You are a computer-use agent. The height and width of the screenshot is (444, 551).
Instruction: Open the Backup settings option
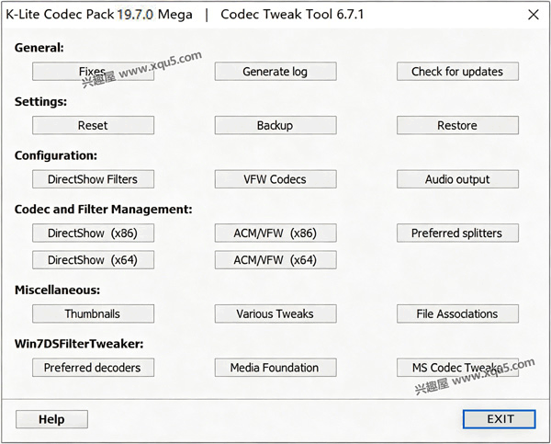pos(275,125)
